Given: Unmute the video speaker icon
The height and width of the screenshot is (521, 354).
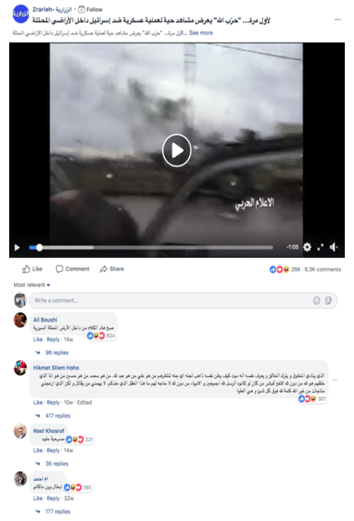Looking at the screenshot, I should [x=333, y=247].
